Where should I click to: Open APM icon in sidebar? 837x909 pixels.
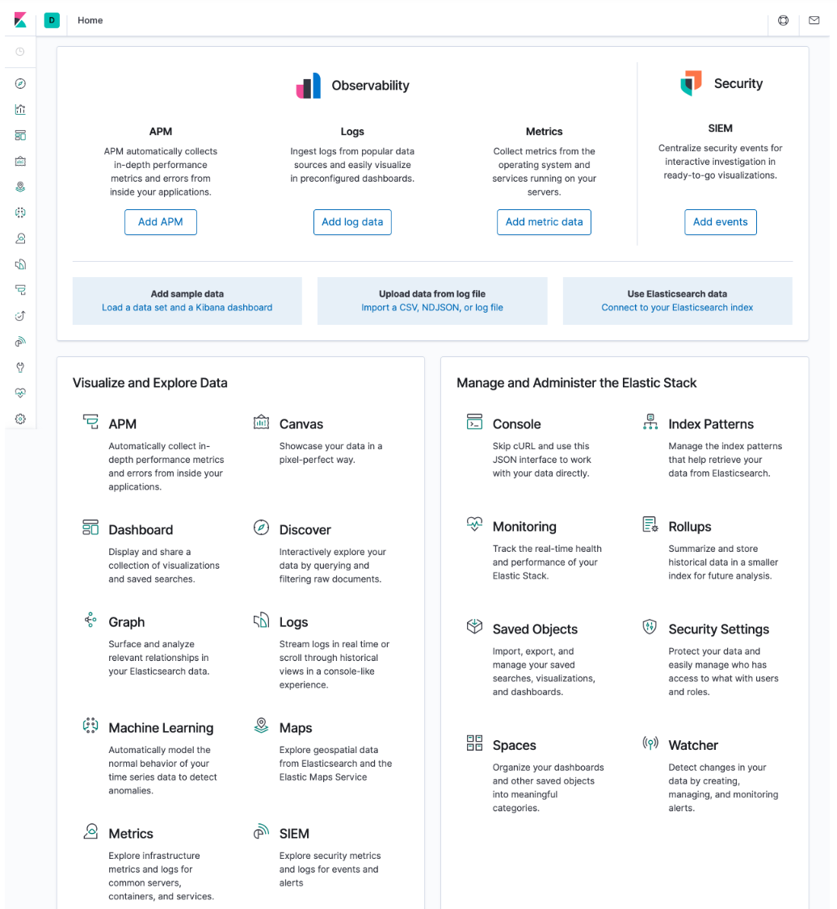click(x=20, y=290)
